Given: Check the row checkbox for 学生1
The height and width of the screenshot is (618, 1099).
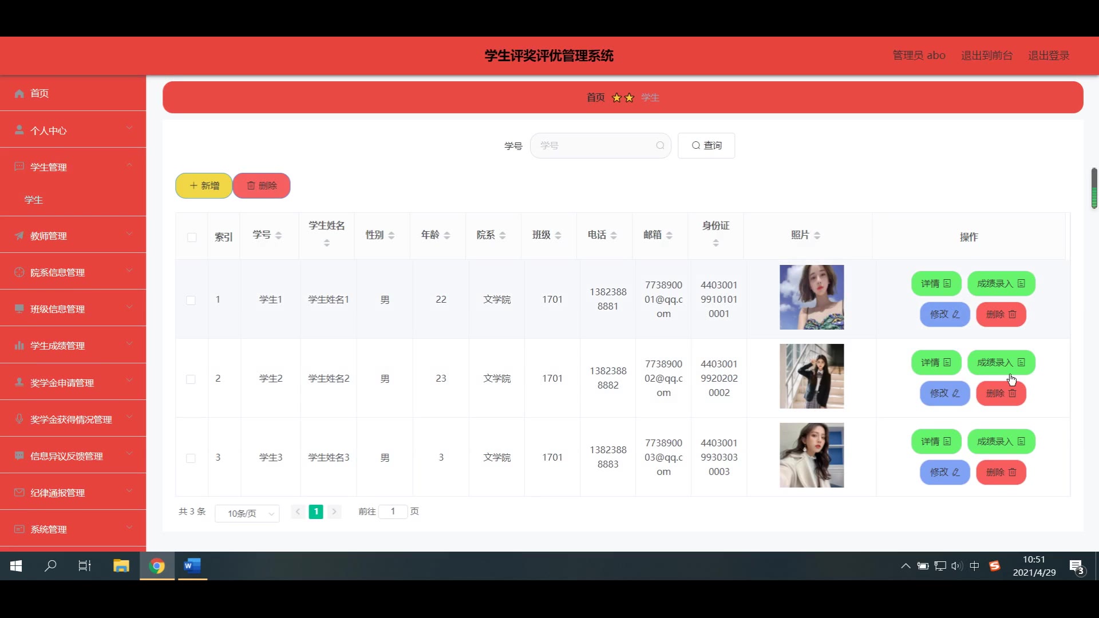Looking at the screenshot, I should [191, 300].
